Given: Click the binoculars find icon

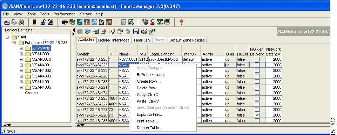Looking at the screenshot, I should click(x=21, y=22).
